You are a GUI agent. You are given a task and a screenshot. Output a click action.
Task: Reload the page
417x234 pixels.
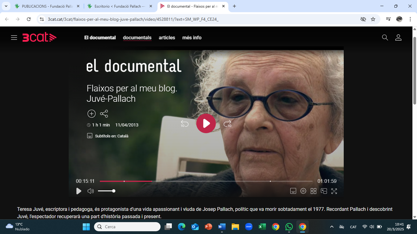pos(29,19)
